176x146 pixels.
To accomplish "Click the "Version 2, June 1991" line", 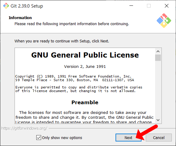I will 85,67.
